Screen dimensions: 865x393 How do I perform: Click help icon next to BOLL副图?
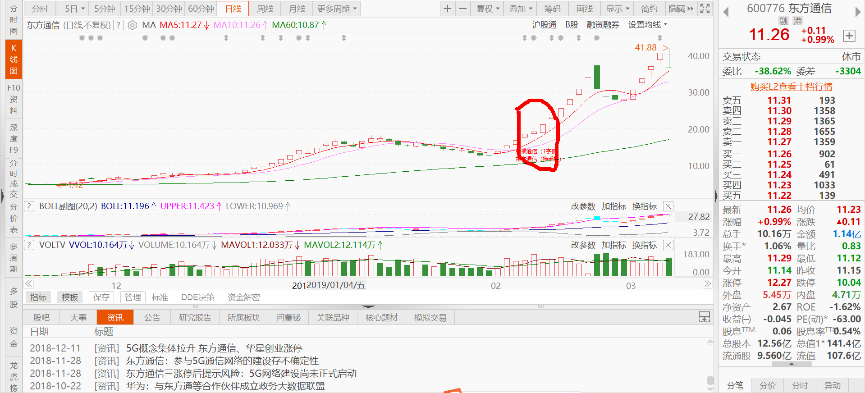[x=29, y=206]
